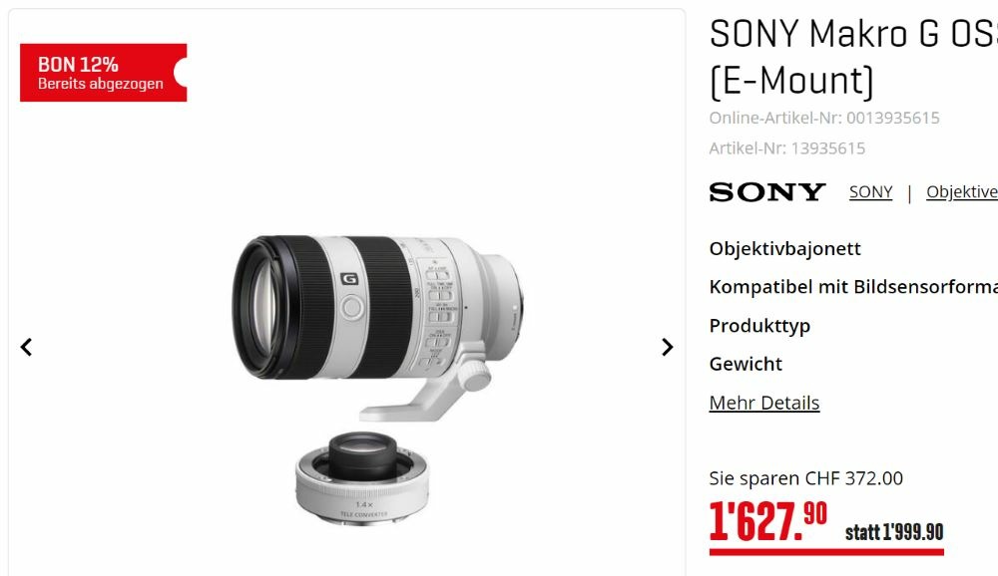This screenshot has width=998, height=576.
Task: Click the statt 1'999.90 original price
Action: 894,532
